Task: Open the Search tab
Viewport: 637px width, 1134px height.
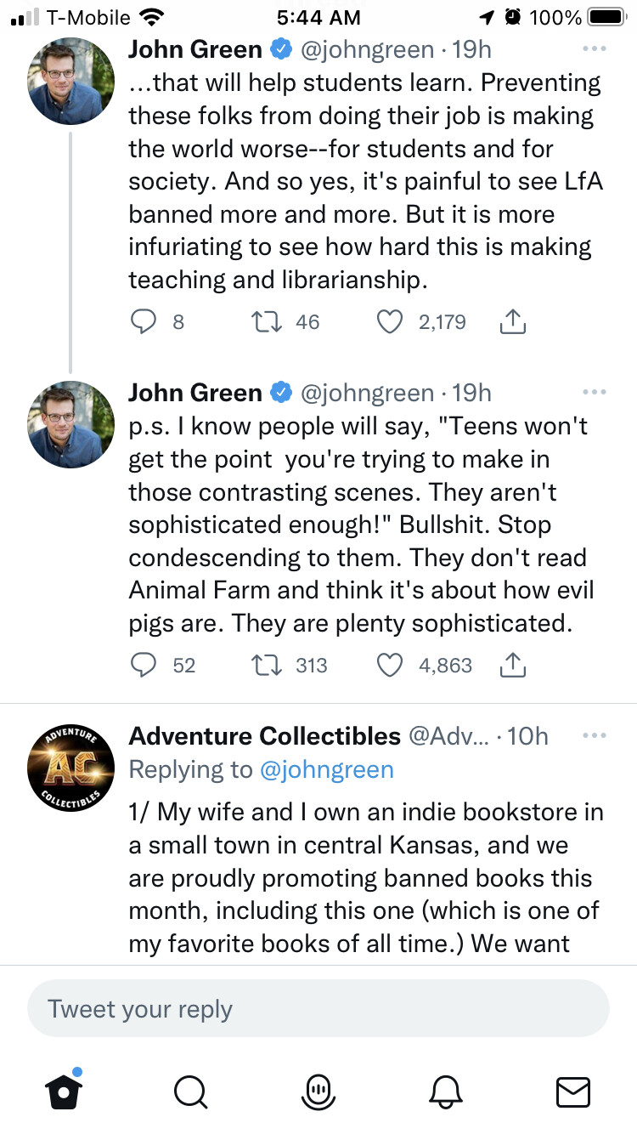Action: point(190,1091)
